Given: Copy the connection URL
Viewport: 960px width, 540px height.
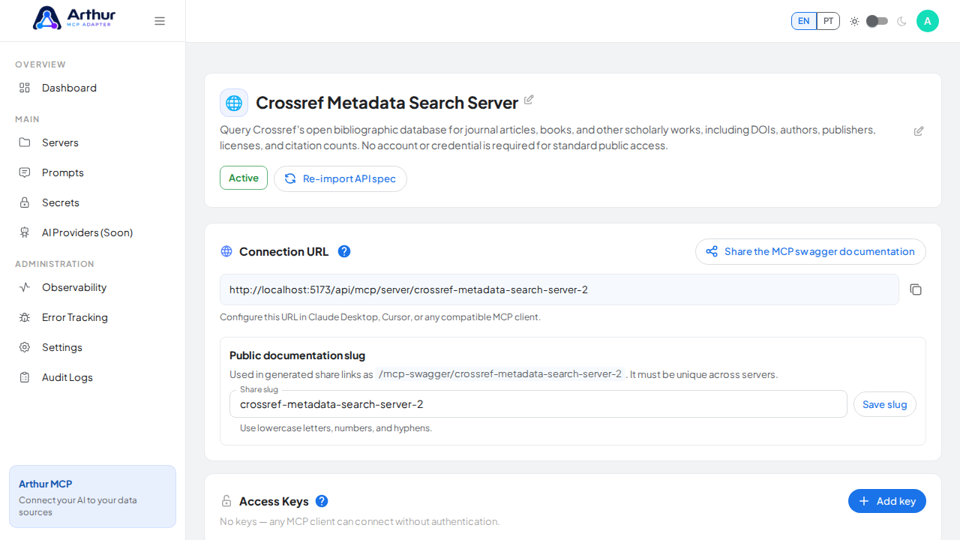Looking at the screenshot, I should 916,289.
